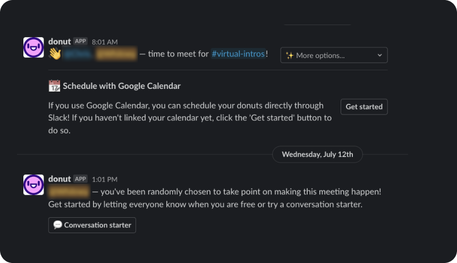
Task: Click APP badge next to 8:01 AM donut
Action: coord(80,41)
